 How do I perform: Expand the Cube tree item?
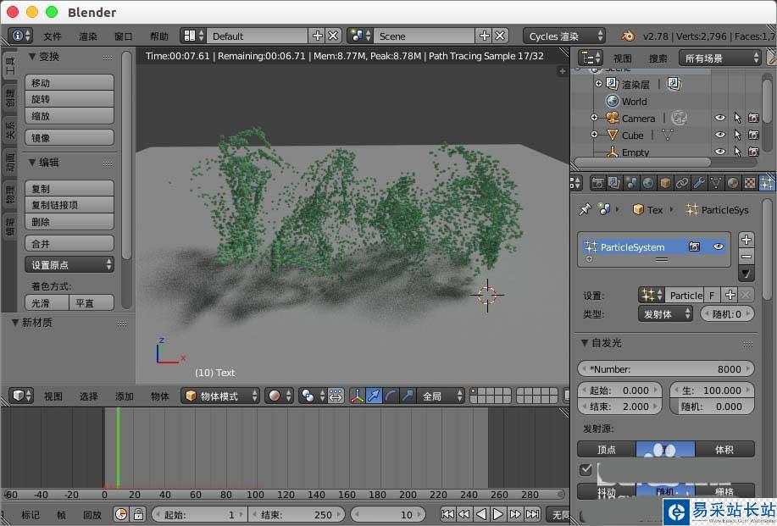point(594,135)
